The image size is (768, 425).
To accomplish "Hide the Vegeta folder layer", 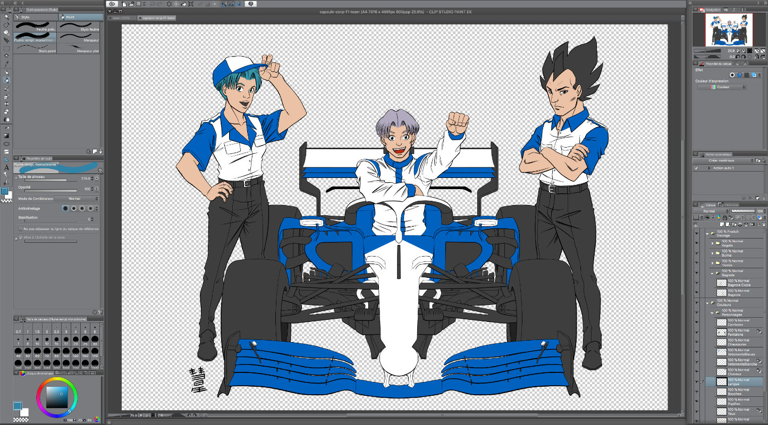I will pos(696,243).
